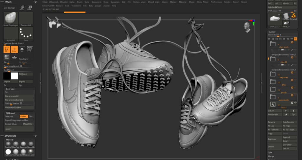The height and width of the screenshot is (160, 302).
Task: Click the move subtool down arrow
Action: coord(293,111)
